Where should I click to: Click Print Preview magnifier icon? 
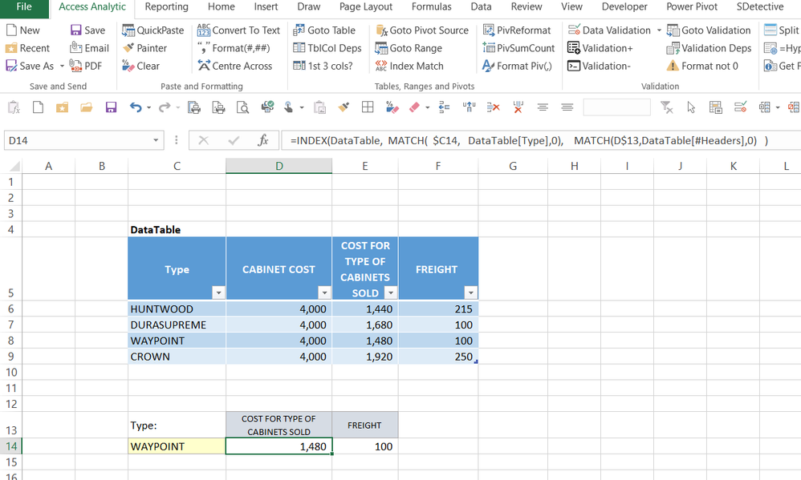coord(242,107)
